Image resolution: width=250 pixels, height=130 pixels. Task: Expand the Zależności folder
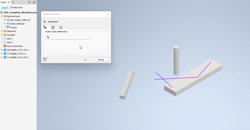click(1, 31)
